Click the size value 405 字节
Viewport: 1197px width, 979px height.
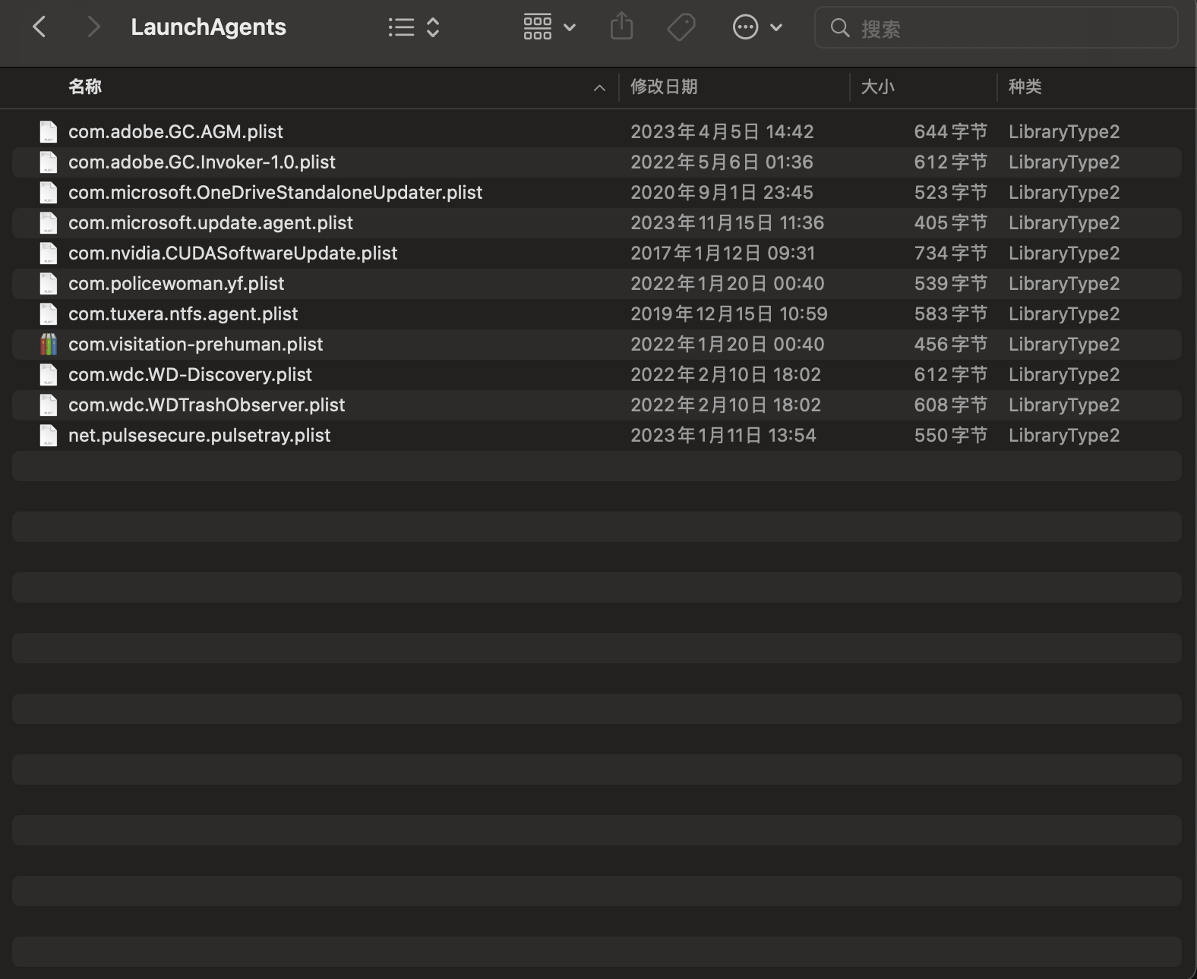point(951,223)
